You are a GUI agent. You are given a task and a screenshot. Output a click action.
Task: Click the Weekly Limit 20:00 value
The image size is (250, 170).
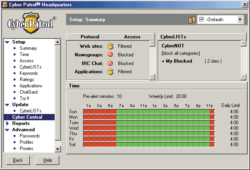[x=181, y=96]
